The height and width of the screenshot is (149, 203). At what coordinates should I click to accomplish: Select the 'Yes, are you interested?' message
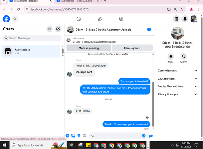(x=134, y=81)
